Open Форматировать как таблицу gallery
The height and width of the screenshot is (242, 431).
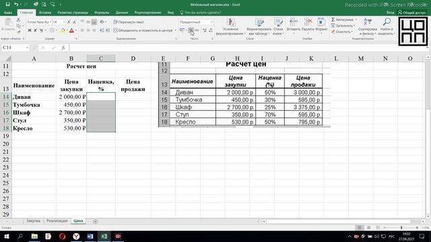[259, 27]
